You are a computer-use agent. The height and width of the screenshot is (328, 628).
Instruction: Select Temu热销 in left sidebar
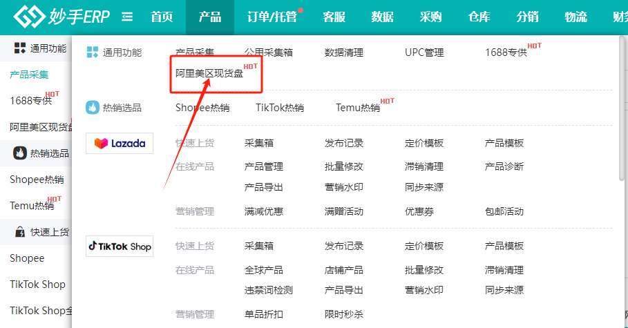point(32,206)
